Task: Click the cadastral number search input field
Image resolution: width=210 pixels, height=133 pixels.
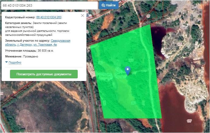Action: [x=49, y=5]
